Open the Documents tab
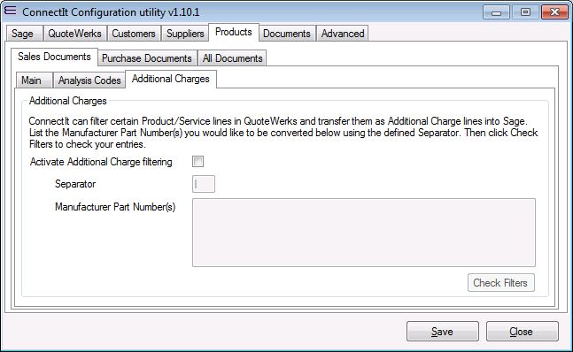The image size is (573, 352). pos(287,34)
